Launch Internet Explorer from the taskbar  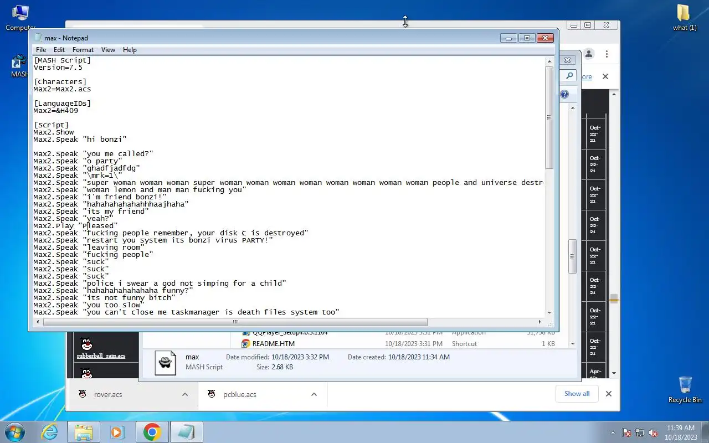50,432
